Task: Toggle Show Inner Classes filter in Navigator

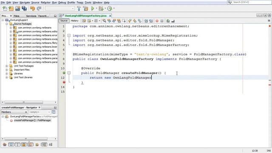Action: [30, 144]
